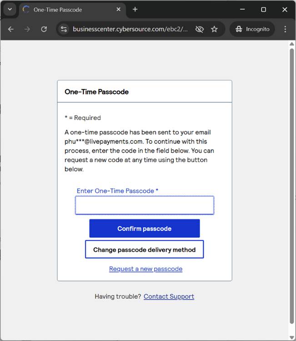The height and width of the screenshot is (341, 296).
Task: Select the One-Time Passcode tab
Action: tap(68, 10)
